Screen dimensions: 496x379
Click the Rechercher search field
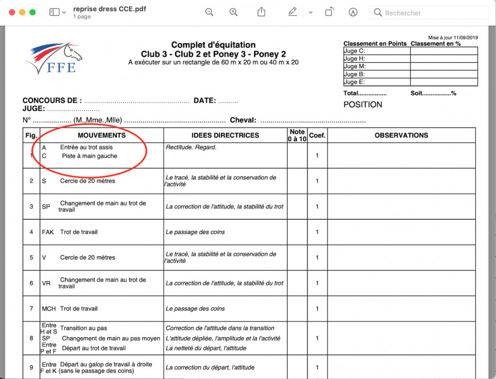[429, 13]
